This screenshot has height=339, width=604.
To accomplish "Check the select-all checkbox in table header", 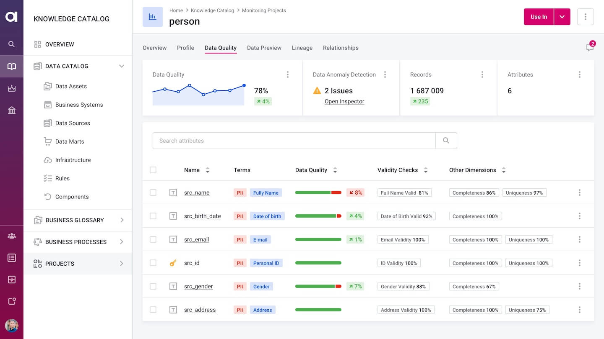I will tap(153, 170).
